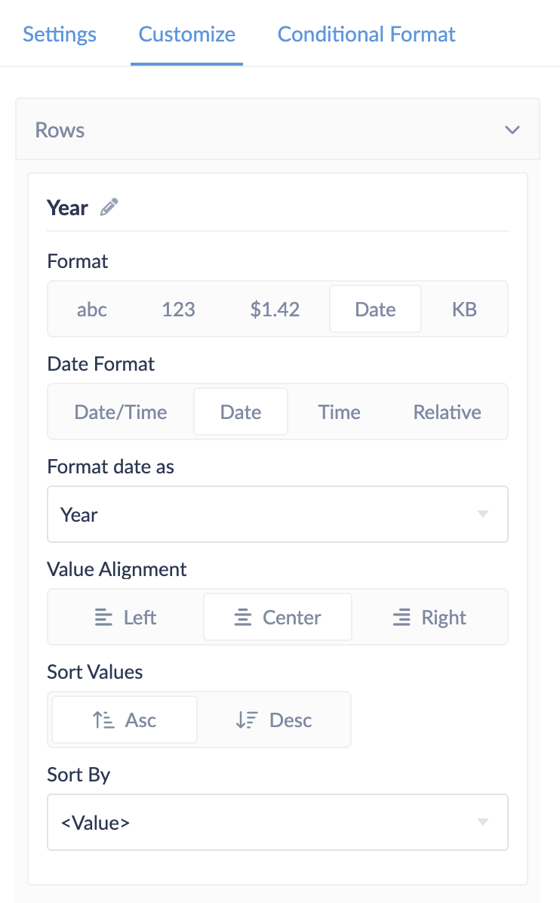560x903 pixels.
Task: Click the pencil icon beside Year
Action: (x=109, y=208)
